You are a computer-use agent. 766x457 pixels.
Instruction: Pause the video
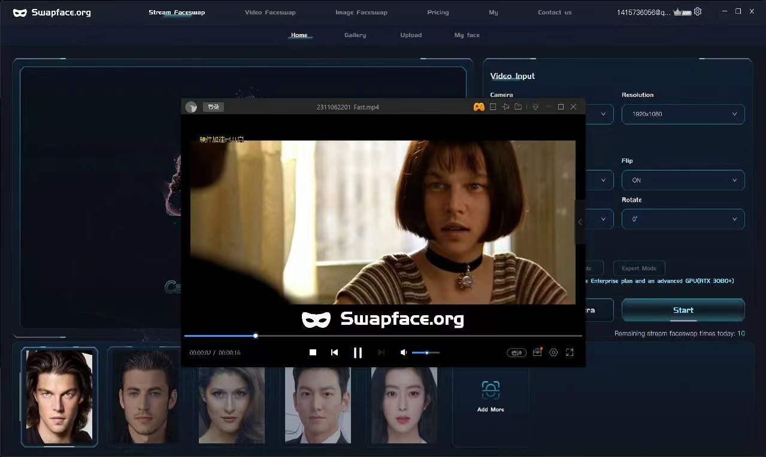358,353
